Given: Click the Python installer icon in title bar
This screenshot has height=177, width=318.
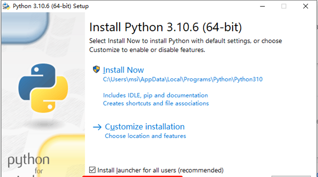Looking at the screenshot, I should pos(6,6).
